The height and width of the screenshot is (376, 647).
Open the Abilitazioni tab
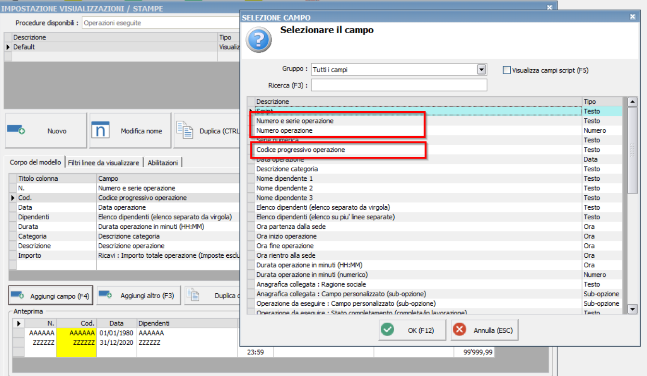coord(163,163)
